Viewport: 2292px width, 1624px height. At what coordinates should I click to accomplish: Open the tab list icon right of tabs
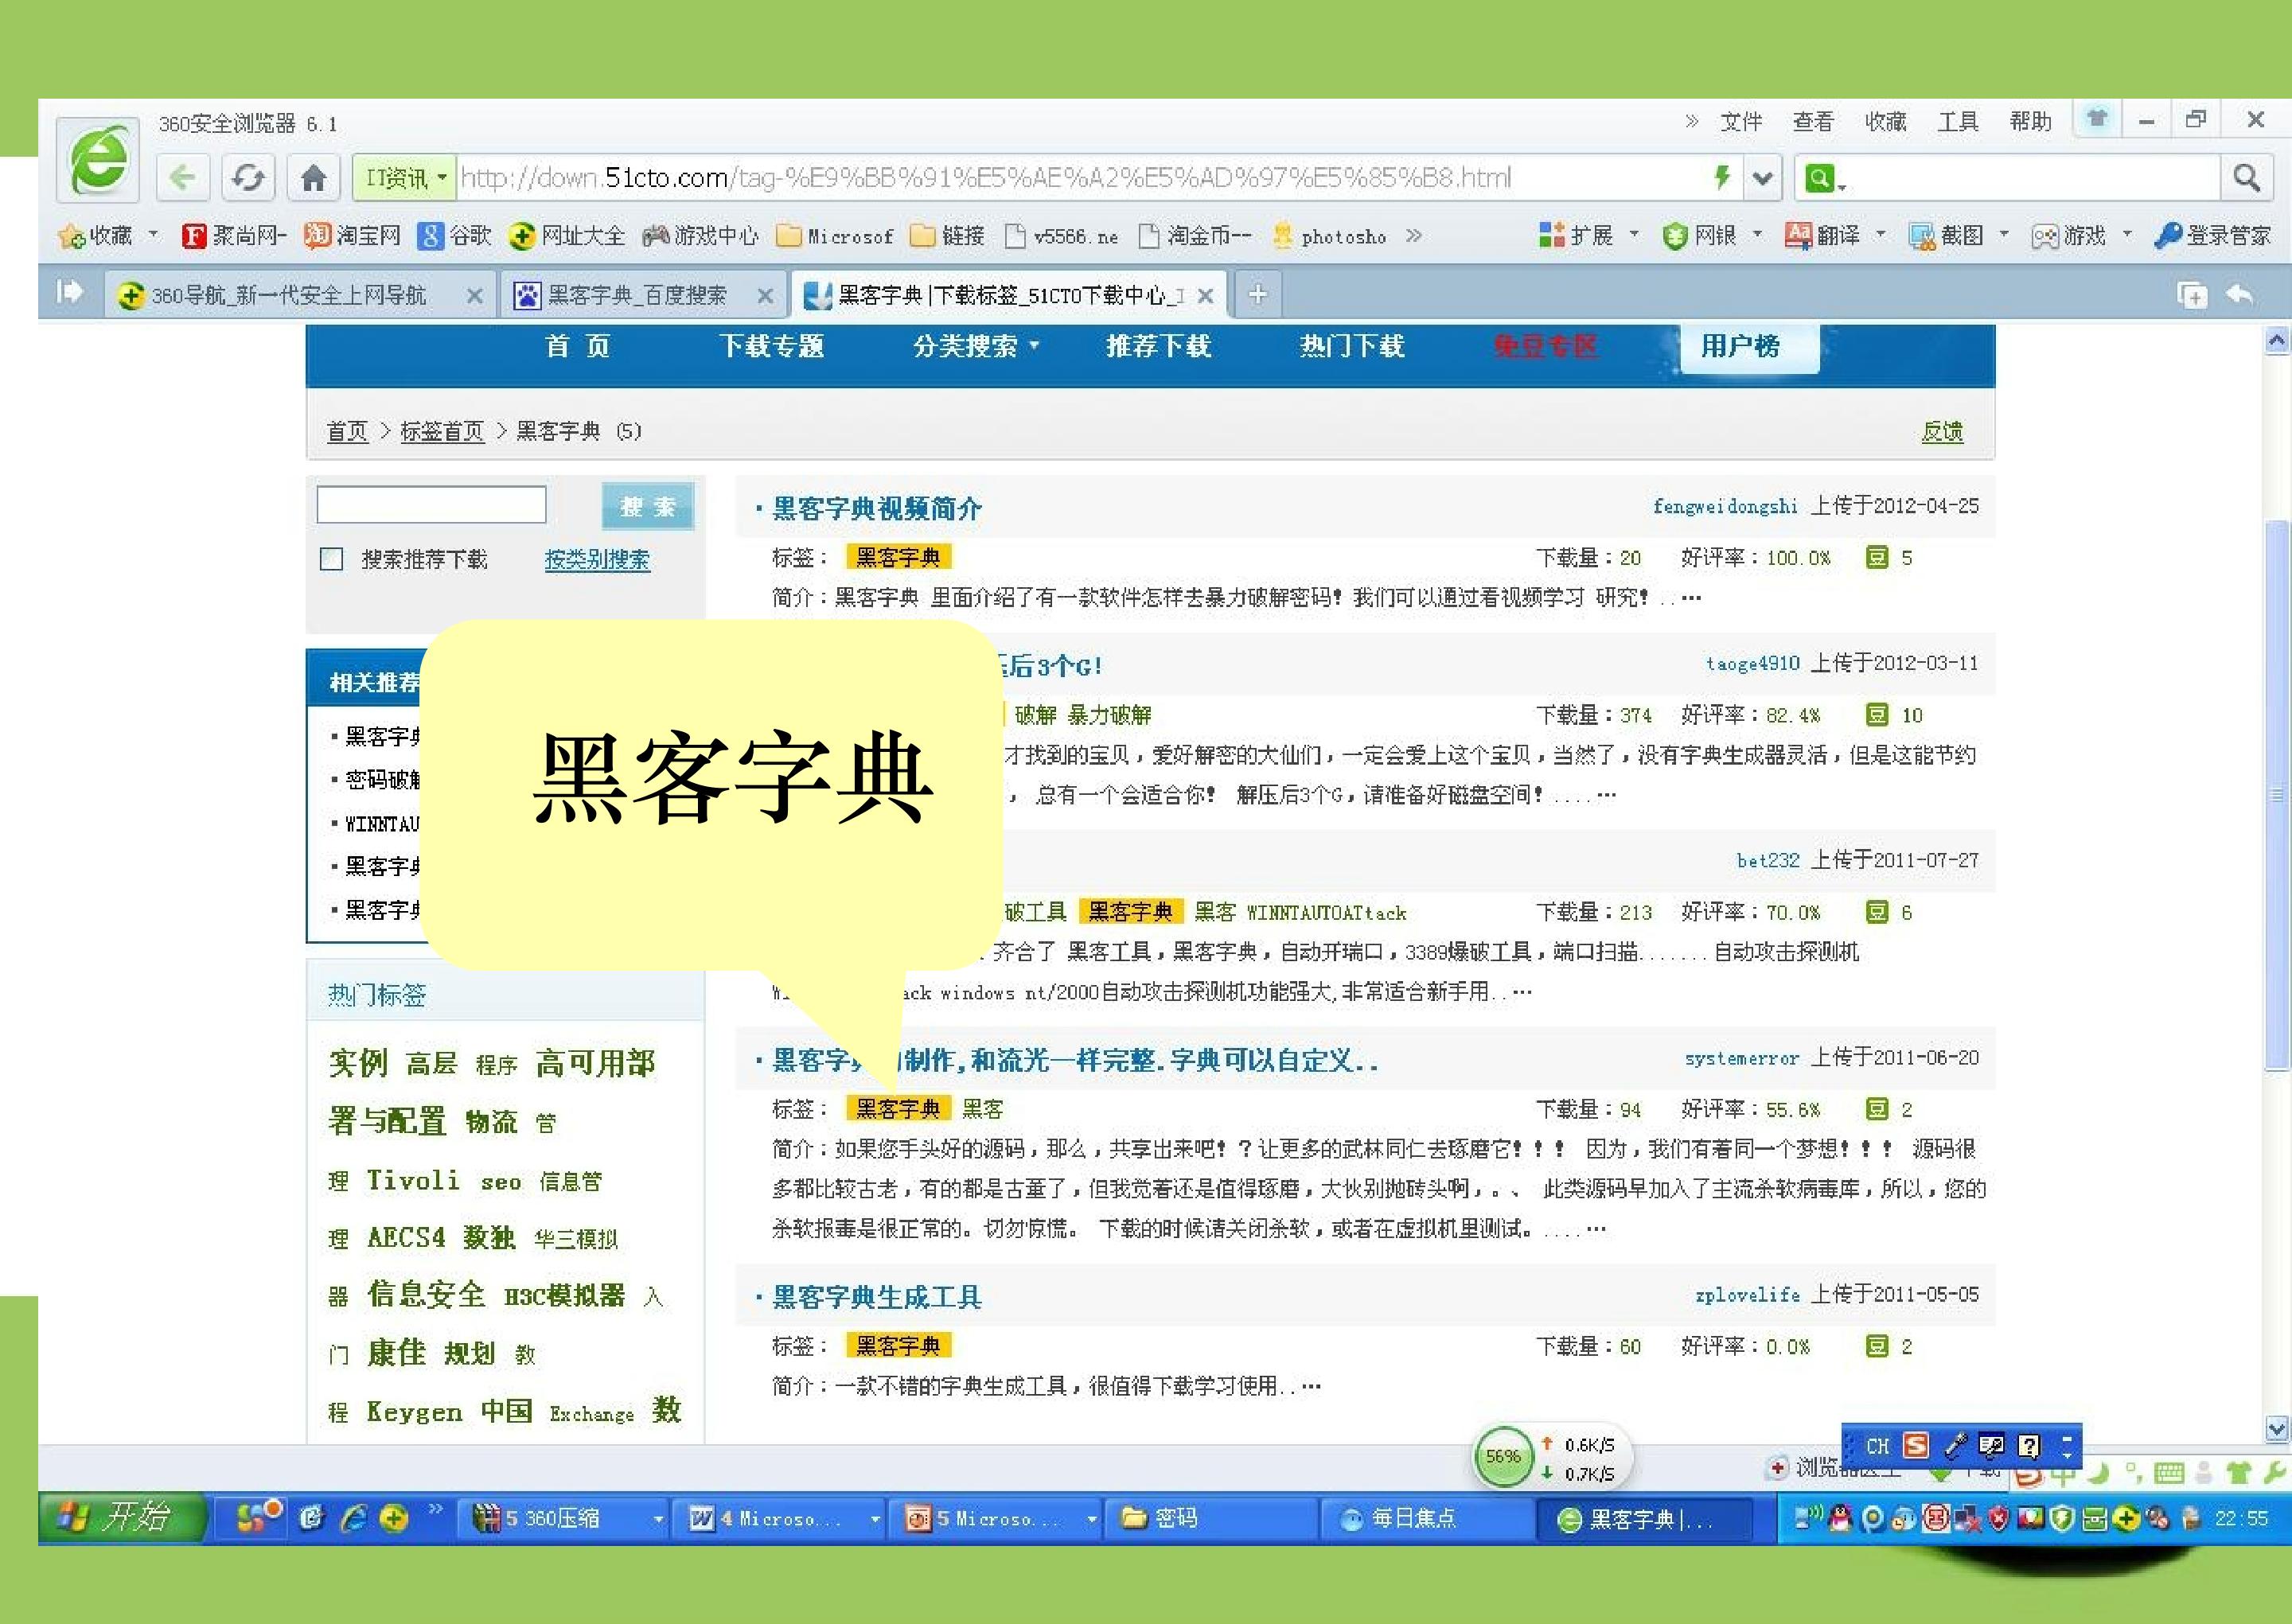click(x=2192, y=294)
